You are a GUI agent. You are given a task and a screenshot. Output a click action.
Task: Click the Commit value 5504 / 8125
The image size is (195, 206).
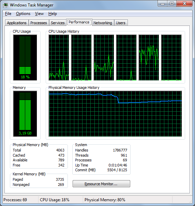click(117, 170)
